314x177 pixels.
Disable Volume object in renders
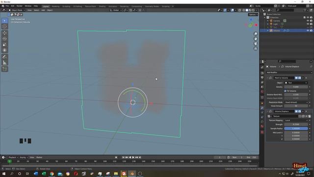coord(311,30)
